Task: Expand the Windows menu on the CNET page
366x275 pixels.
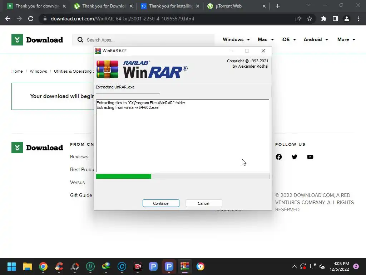Action: coord(236,39)
